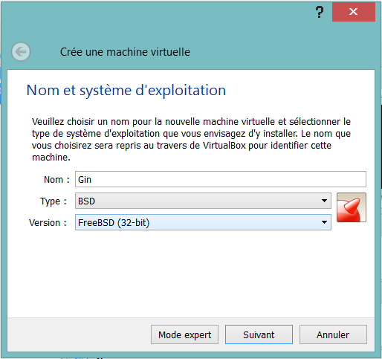Go back using the arrow icon
The width and height of the screenshot is (382, 359).
[21, 51]
